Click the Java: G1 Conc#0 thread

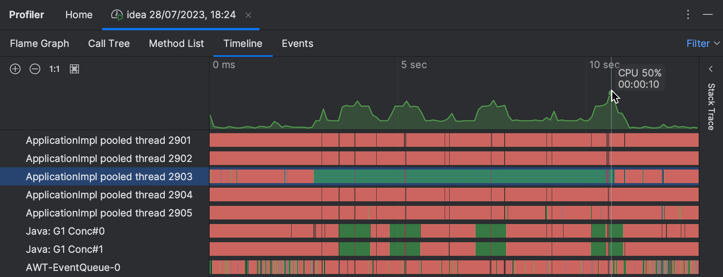pos(65,231)
